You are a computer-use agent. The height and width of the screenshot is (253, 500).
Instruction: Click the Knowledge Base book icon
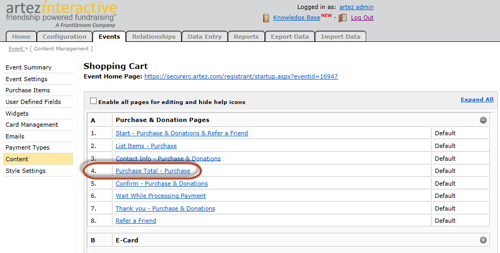266,18
